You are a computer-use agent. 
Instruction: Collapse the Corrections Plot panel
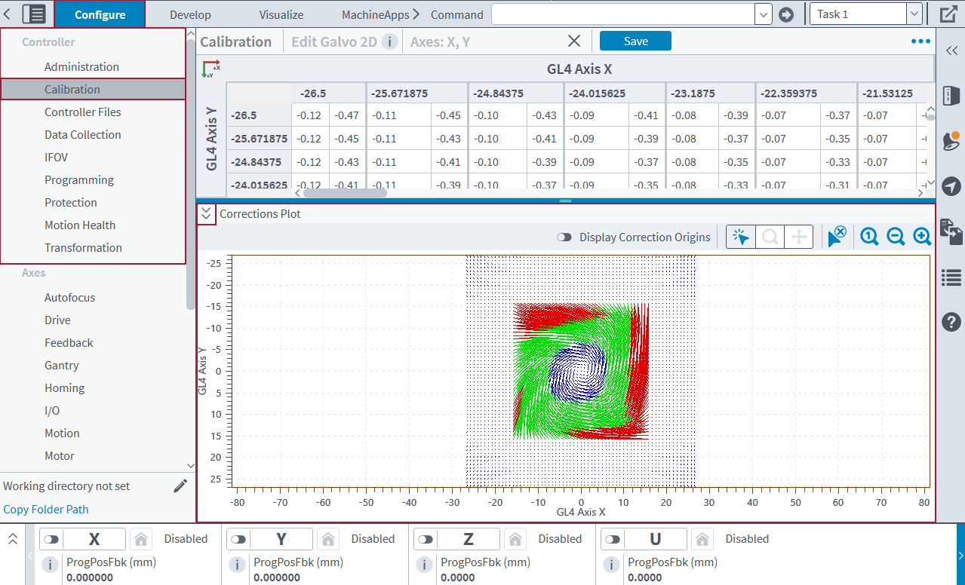click(207, 214)
